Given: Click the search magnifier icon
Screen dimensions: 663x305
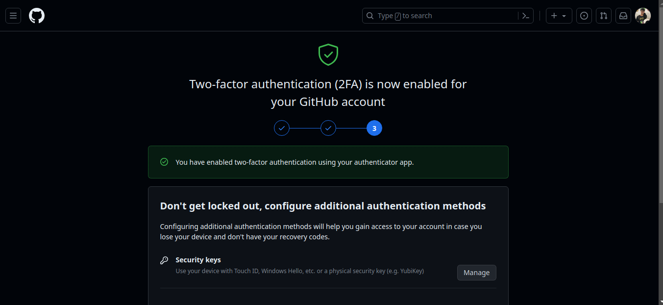Looking at the screenshot, I should click(370, 16).
